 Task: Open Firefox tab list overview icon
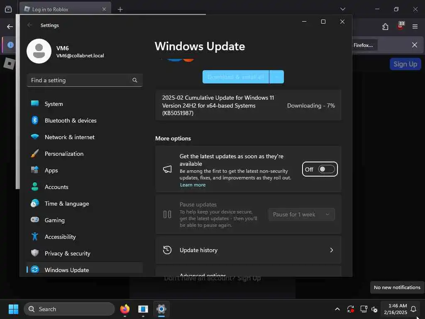[8, 9]
